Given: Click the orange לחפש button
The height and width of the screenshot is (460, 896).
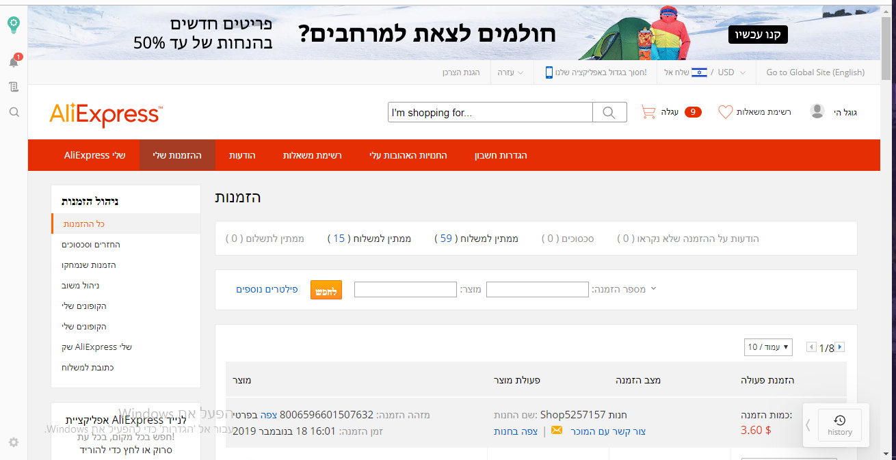Looking at the screenshot, I should tap(326, 290).
